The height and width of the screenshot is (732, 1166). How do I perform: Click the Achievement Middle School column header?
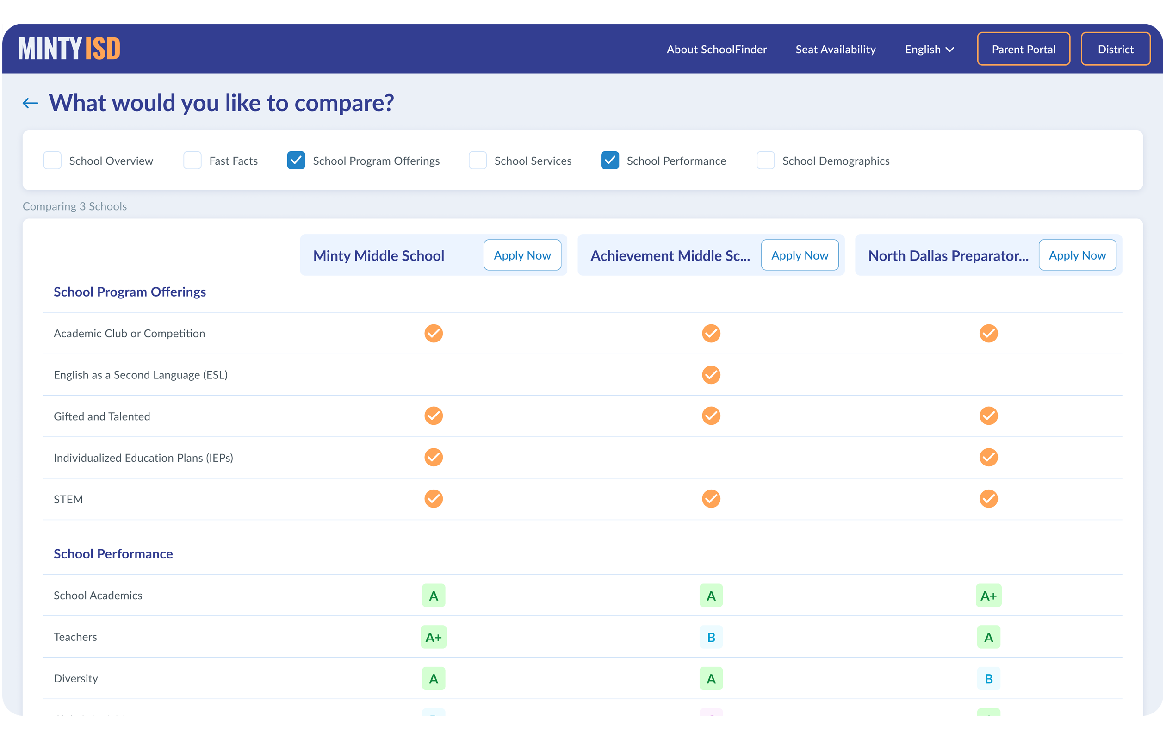670,255
